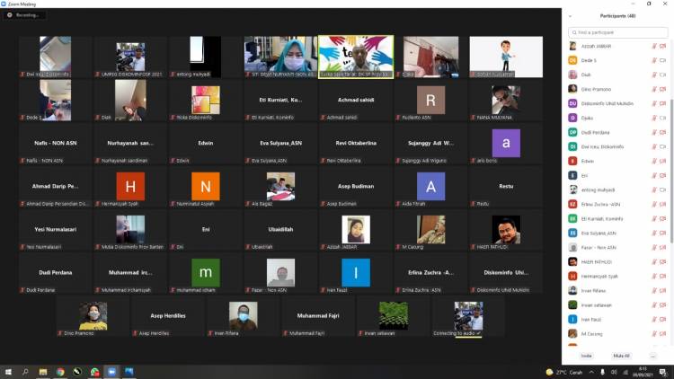Click the Invite button

[586, 356]
